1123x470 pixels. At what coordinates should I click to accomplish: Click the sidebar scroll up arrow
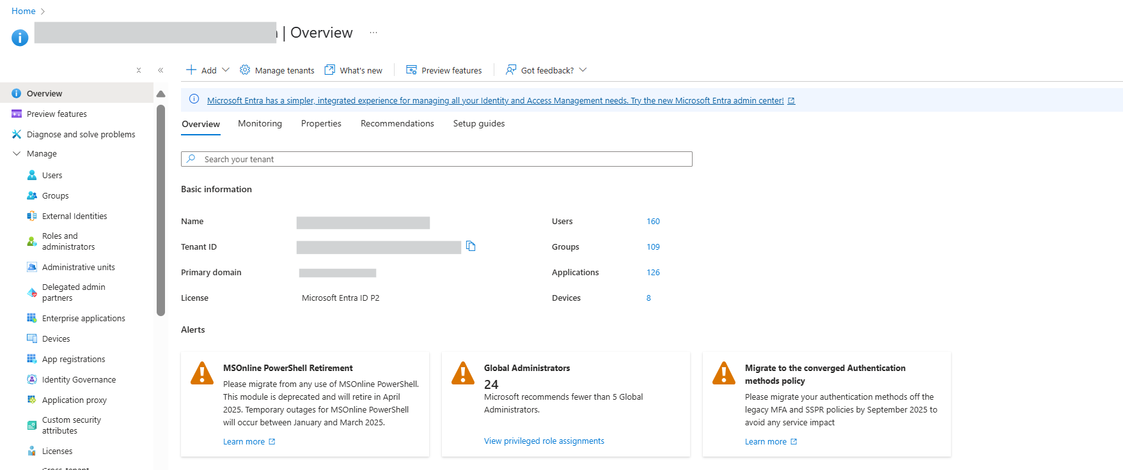coord(161,94)
